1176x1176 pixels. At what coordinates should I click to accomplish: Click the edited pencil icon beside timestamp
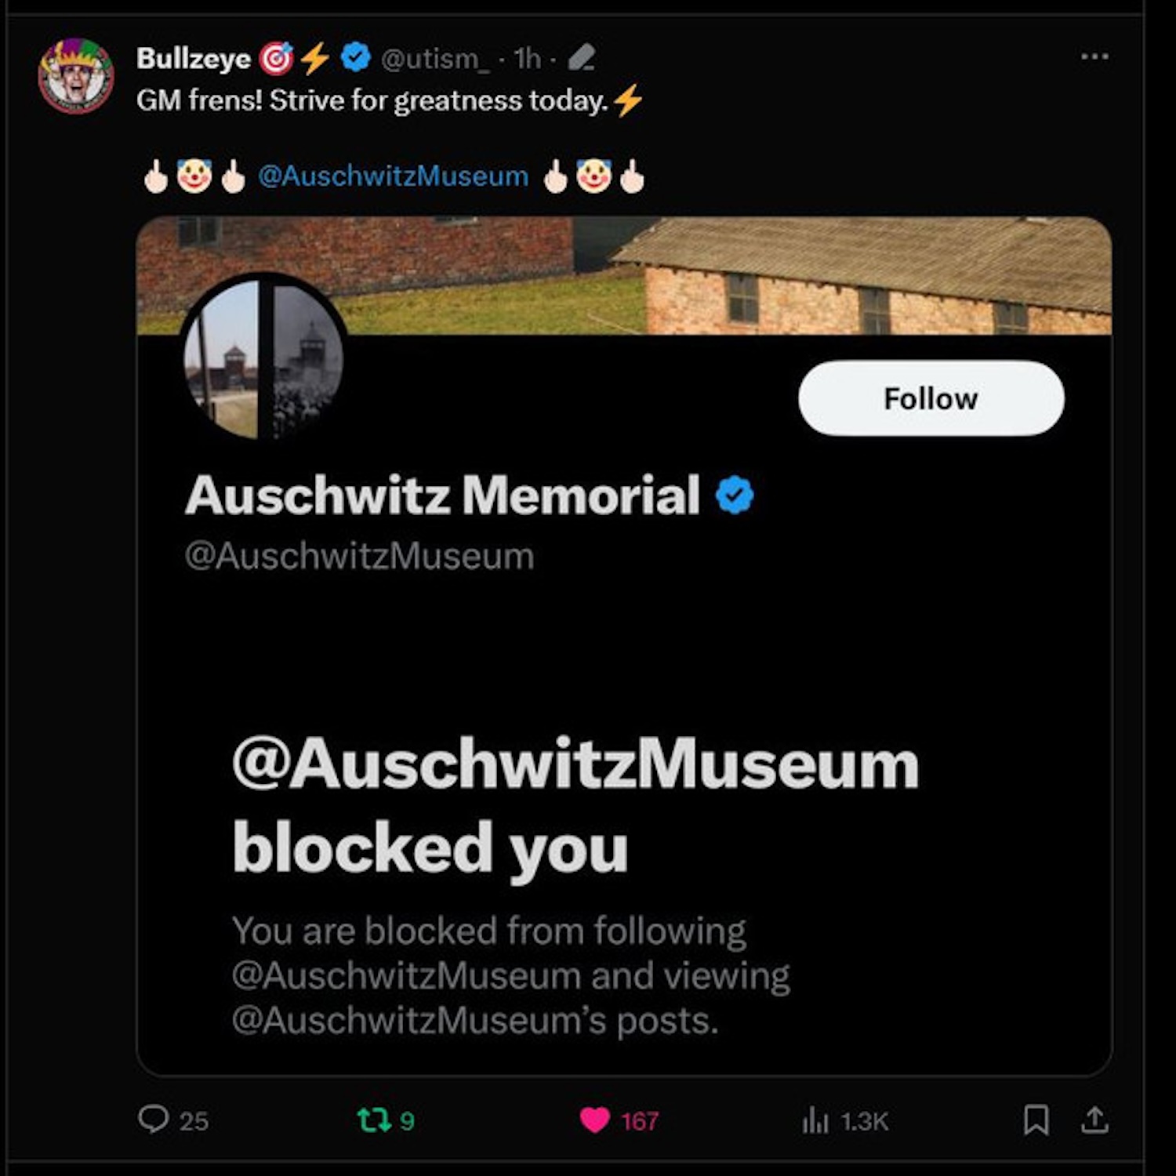[581, 58]
